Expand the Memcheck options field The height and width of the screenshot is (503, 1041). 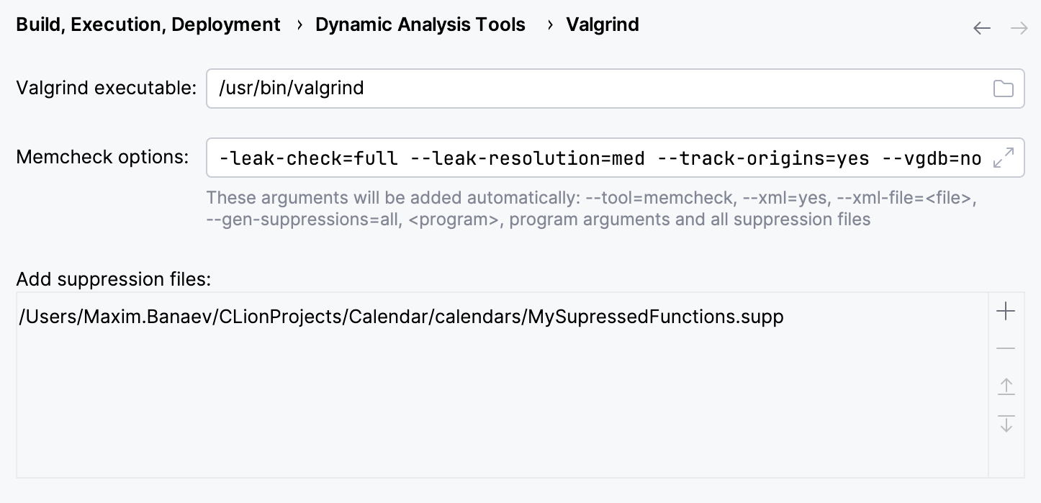click(x=1003, y=158)
